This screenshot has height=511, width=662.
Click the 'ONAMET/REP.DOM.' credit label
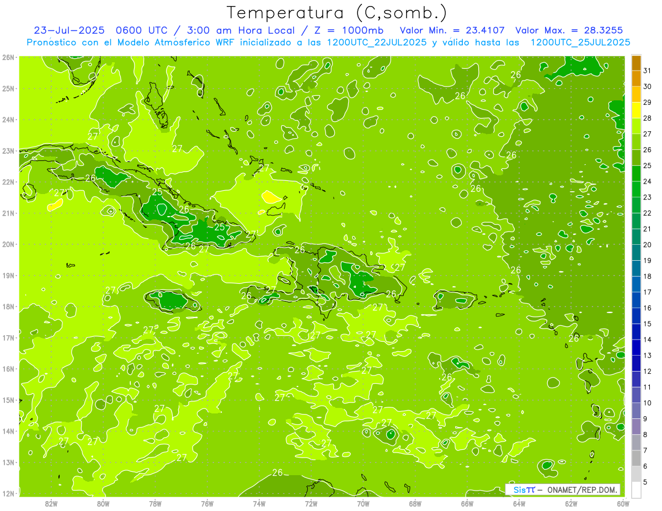click(582, 490)
